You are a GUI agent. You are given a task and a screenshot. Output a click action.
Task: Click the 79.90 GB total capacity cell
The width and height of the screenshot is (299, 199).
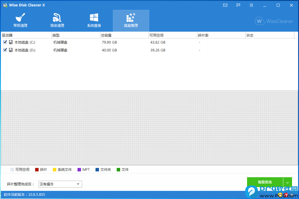pos(109,42)
